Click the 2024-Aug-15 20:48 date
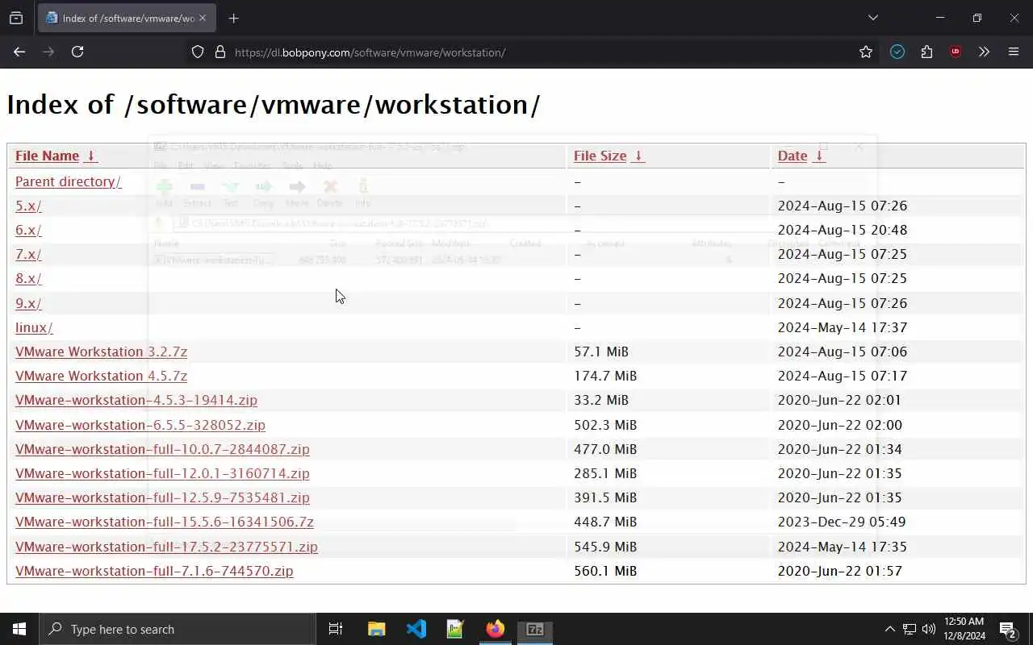Screen dimensions: 1033x645 [843, 230]
